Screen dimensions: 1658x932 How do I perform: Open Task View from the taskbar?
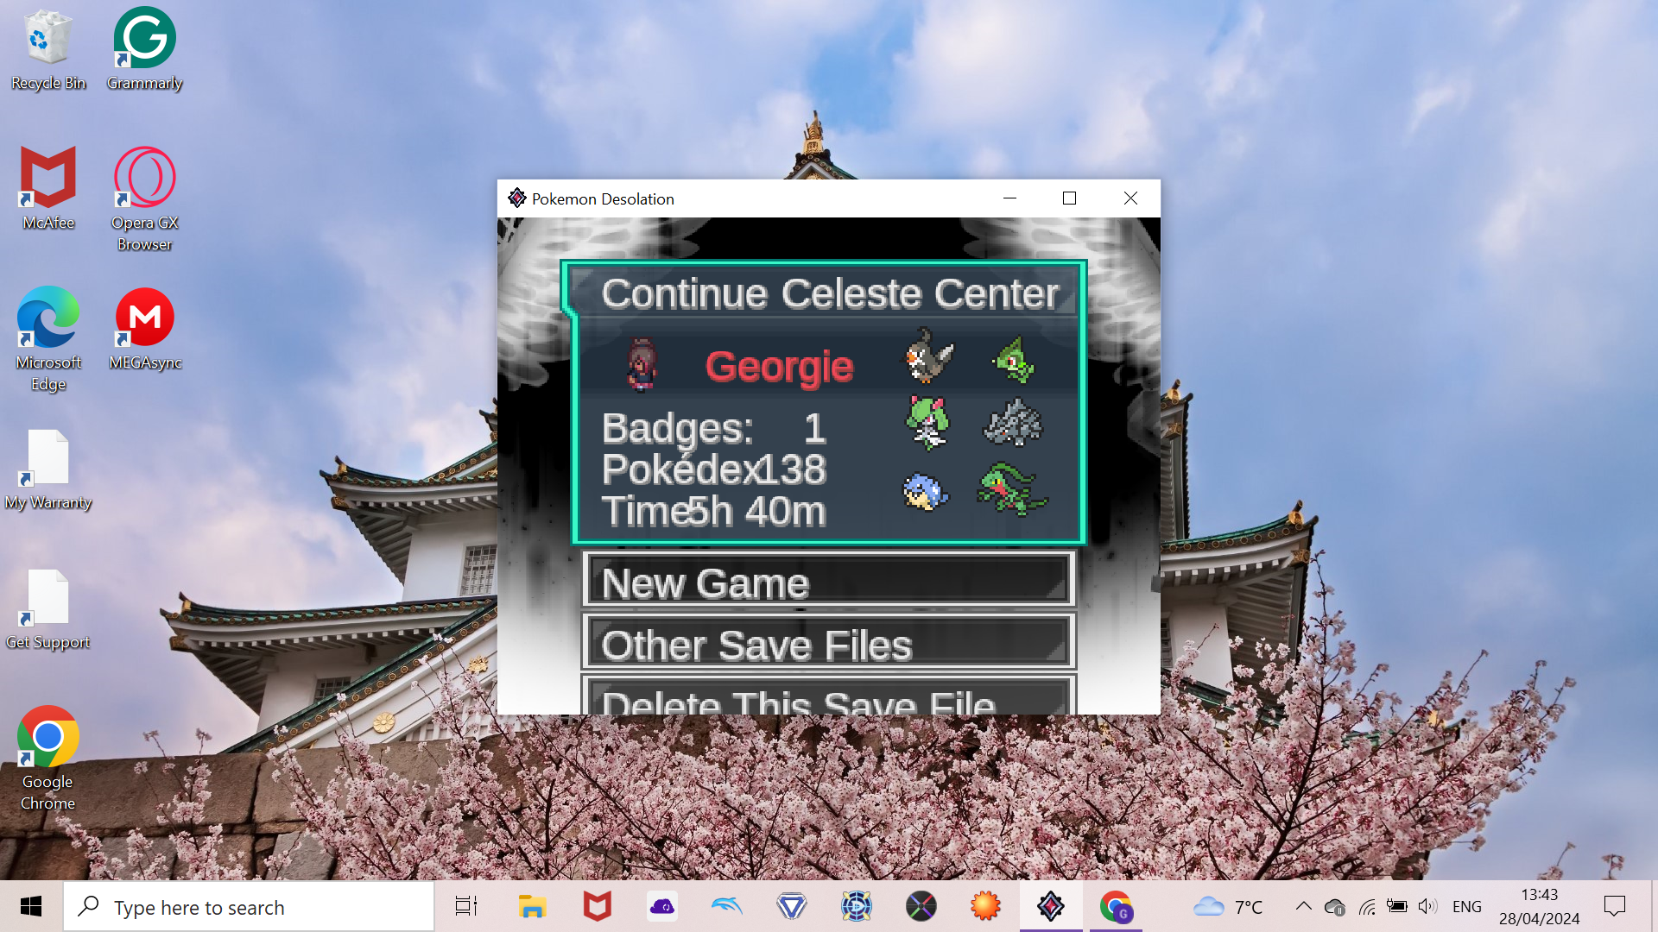(x=466, y=906)
